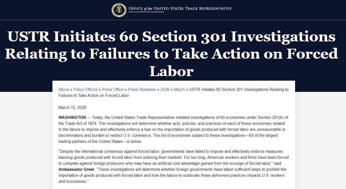The width and height of the screenshot is (346, 189).
Task: Click the 'Trade Act of 1974' text
Action: click(x=77, y=124)
